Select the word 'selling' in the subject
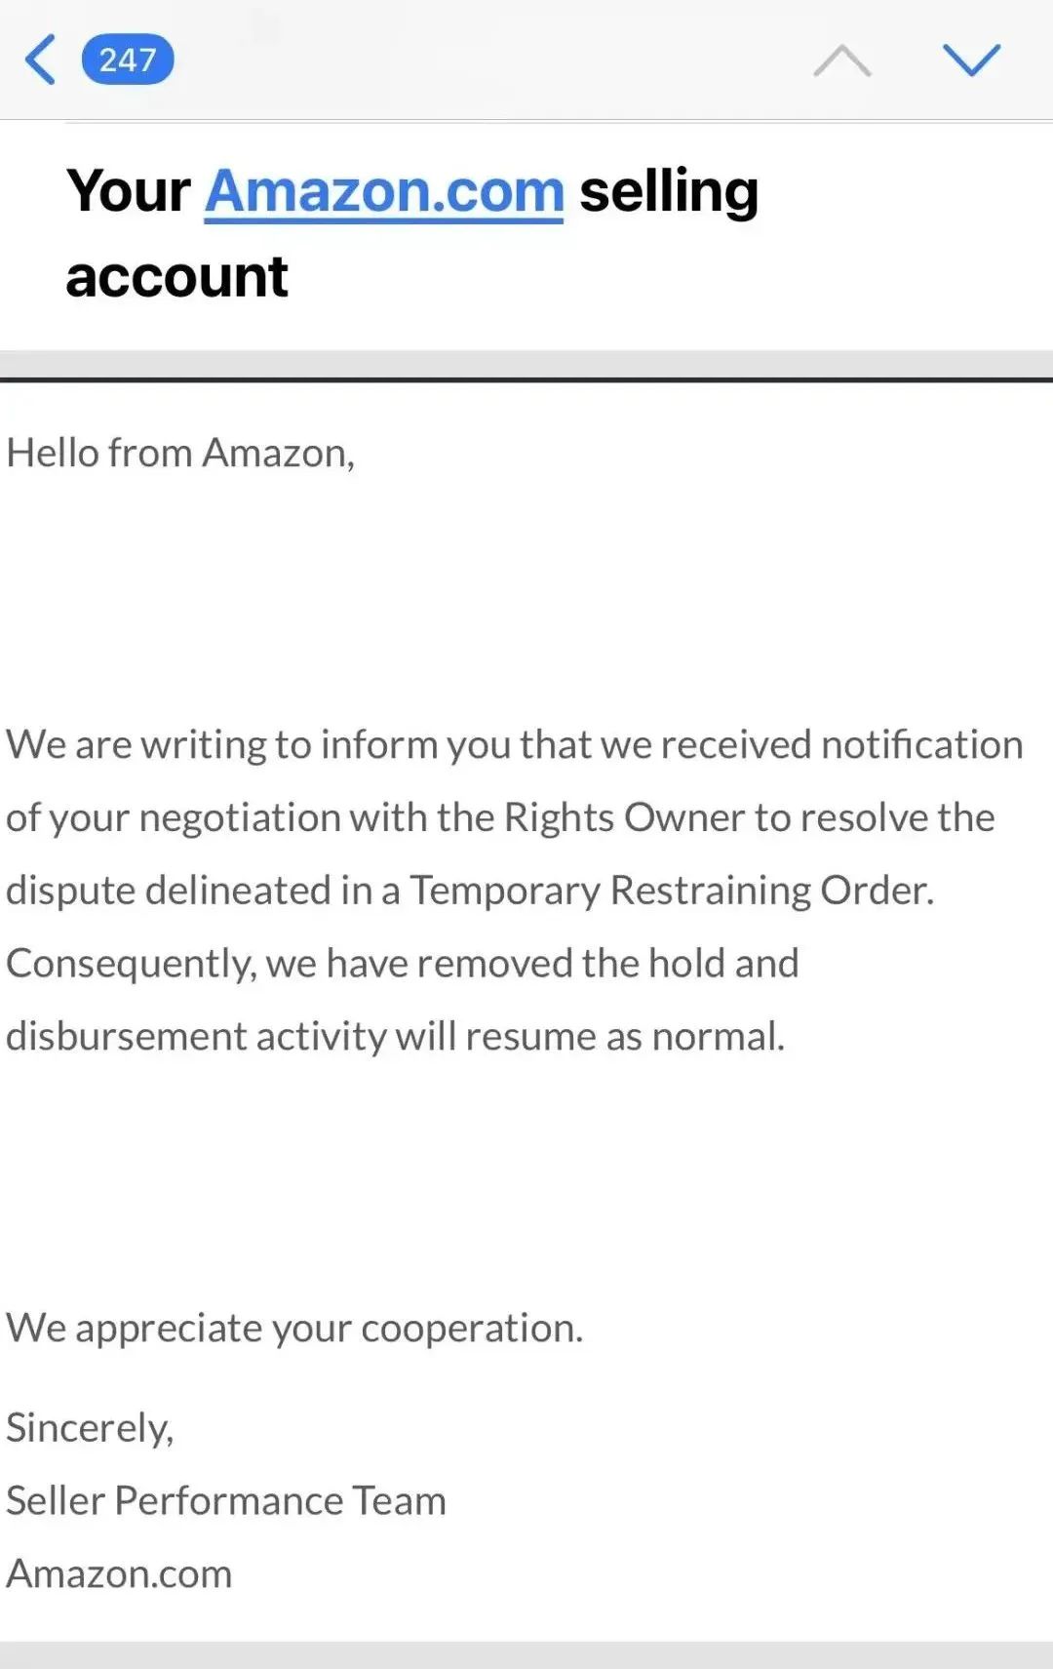This screenshot has width=1053, height=1669. pos(669,191)
